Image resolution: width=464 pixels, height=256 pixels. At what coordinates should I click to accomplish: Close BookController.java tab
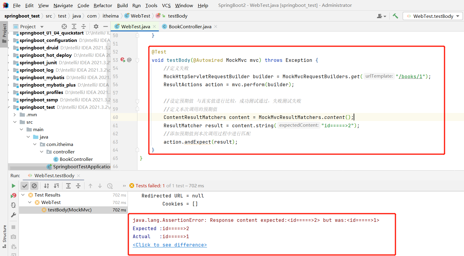tap(216, 26)
